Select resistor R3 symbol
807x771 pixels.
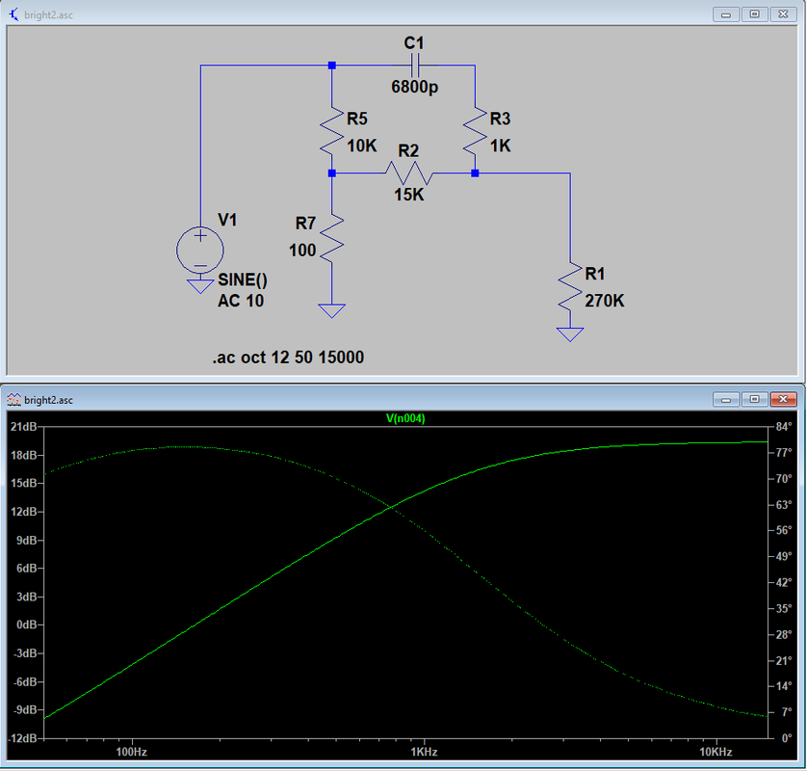pyautogui.click(x=475, y=130)
